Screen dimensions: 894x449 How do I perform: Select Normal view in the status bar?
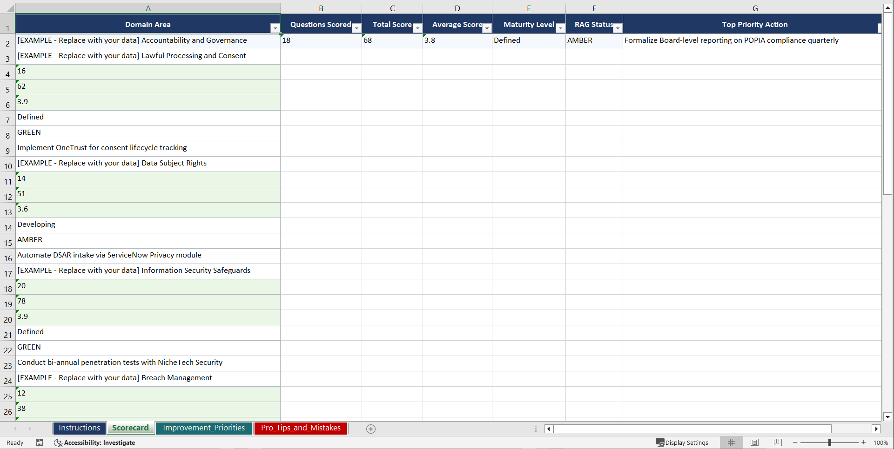(x=731, y=442)
